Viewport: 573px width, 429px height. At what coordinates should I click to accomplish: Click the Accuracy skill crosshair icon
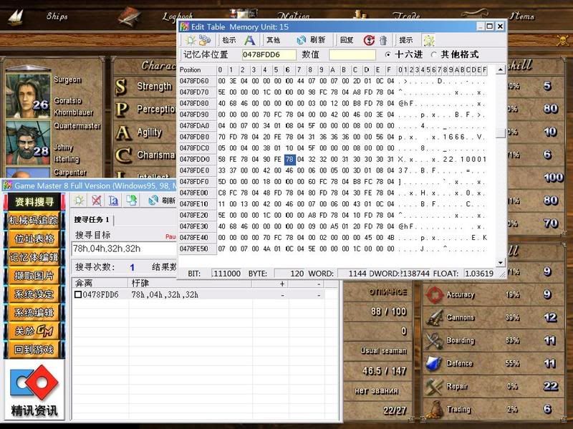pyautogui.click(x=435, y=294)
